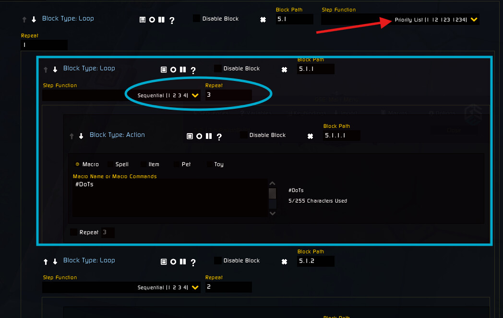The height and width of the screenshot is (318, 503).
Task: Click the macro box scrollbar down arrow
Action: coord(272,213)
